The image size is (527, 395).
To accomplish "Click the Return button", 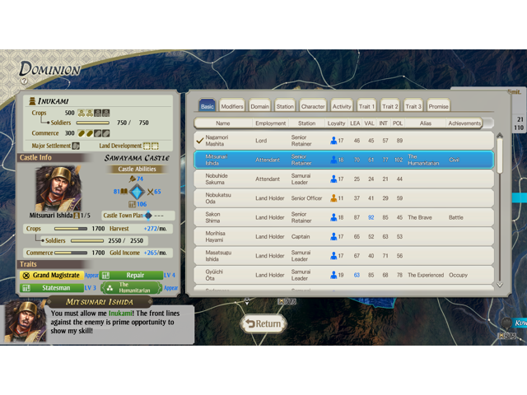I will [263, 323].
